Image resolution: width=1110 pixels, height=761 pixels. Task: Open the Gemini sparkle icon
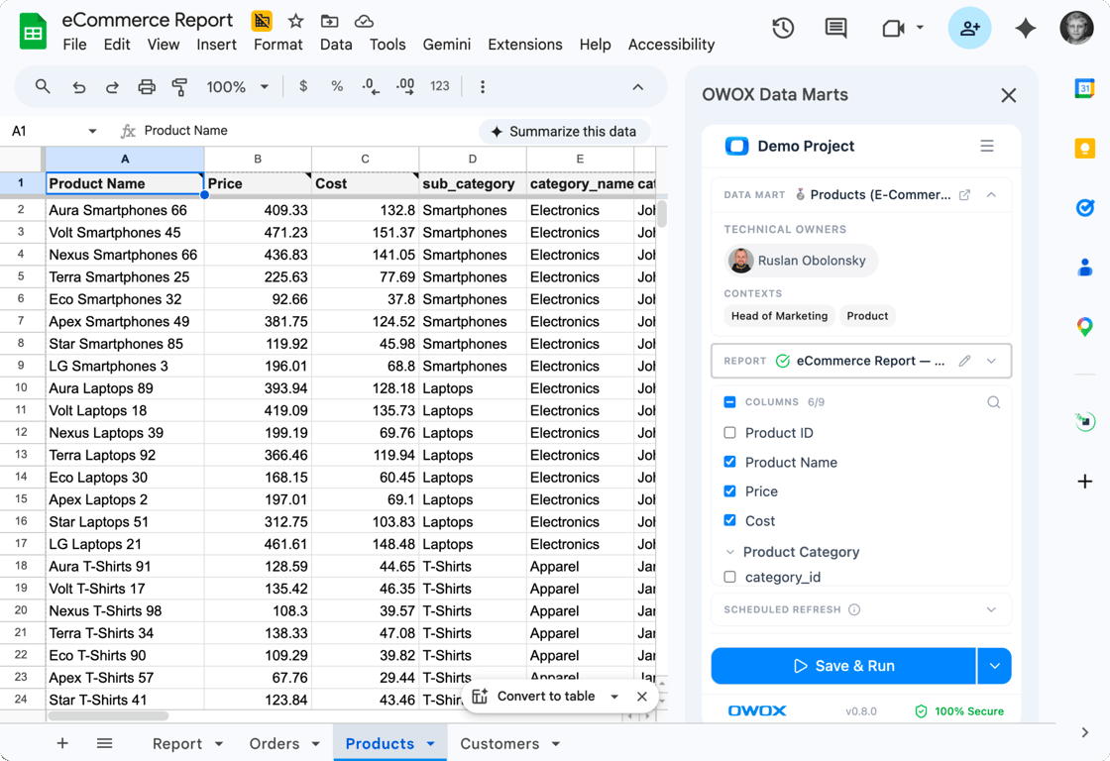(1025, 29)
